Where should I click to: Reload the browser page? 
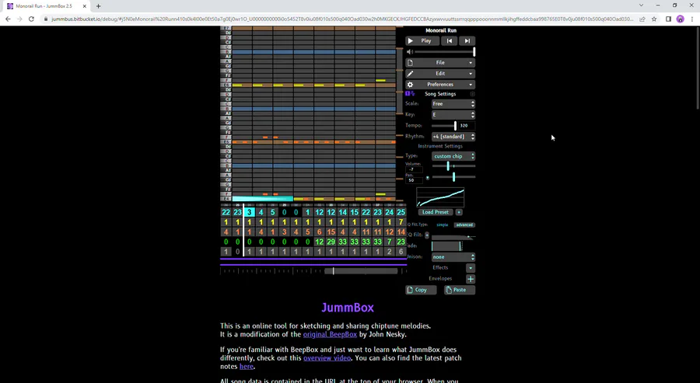(31, 19)
